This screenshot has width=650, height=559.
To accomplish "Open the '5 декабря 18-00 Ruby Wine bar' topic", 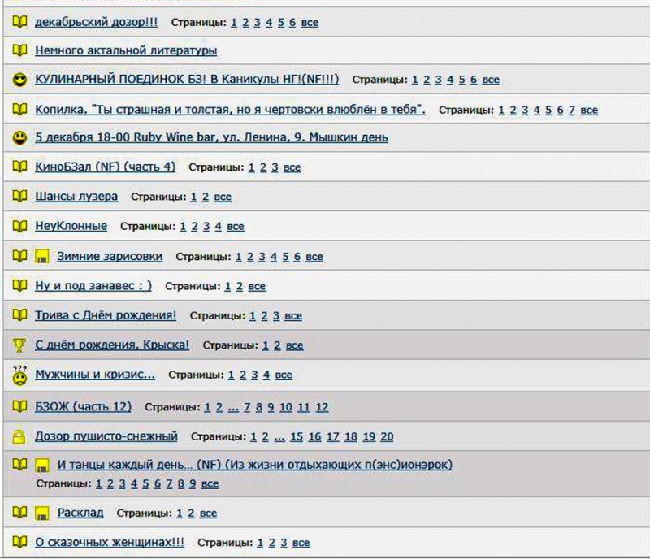I will (211, 137).
